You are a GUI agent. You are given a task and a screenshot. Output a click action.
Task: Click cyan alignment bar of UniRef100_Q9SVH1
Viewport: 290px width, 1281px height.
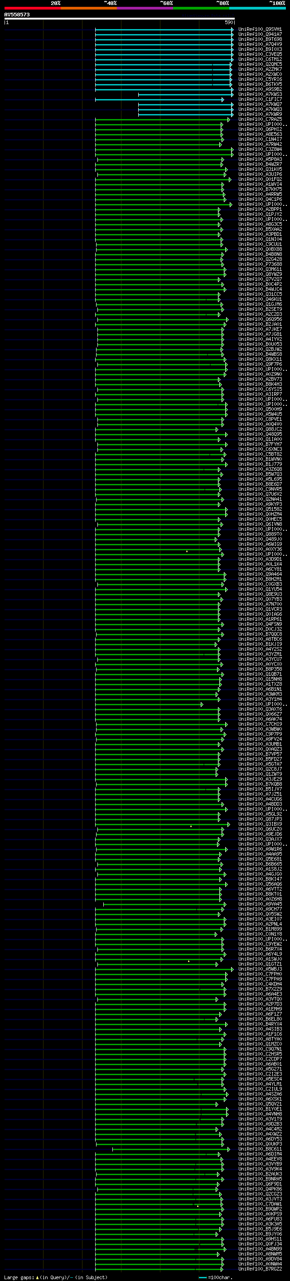(x=164, y=30)
